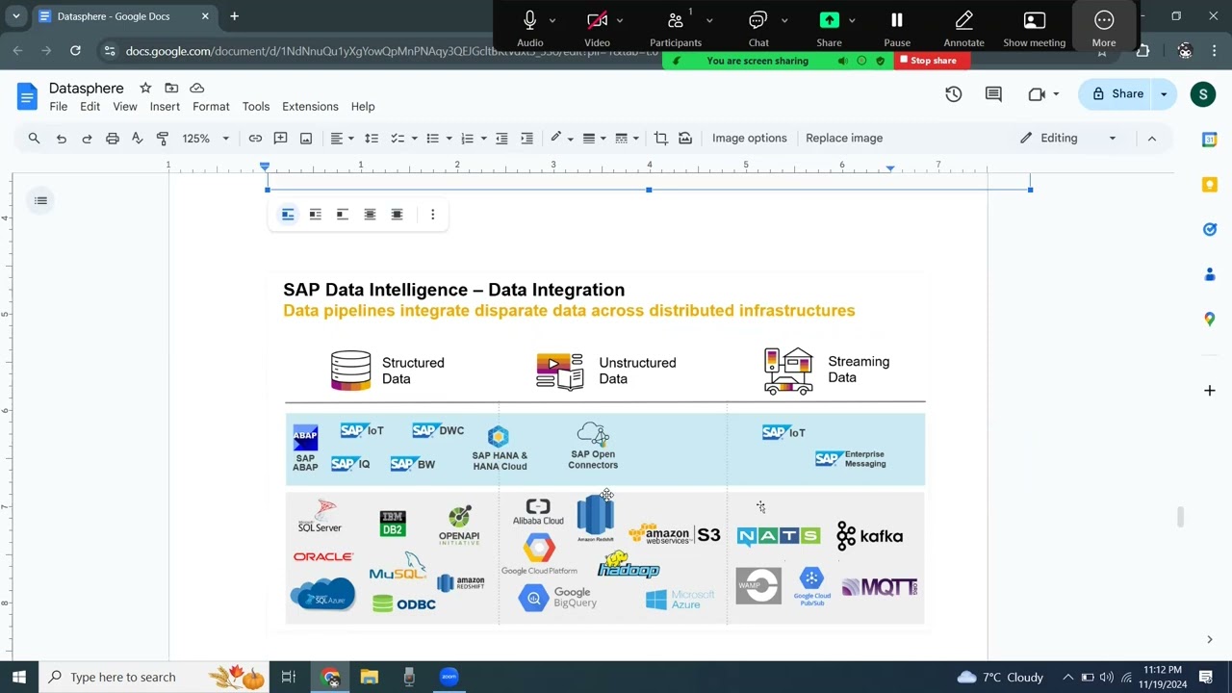View cloud save status icon
The height and width of the screenshot is (693, 1232).
pyautogui.click(x=197, y=88)
